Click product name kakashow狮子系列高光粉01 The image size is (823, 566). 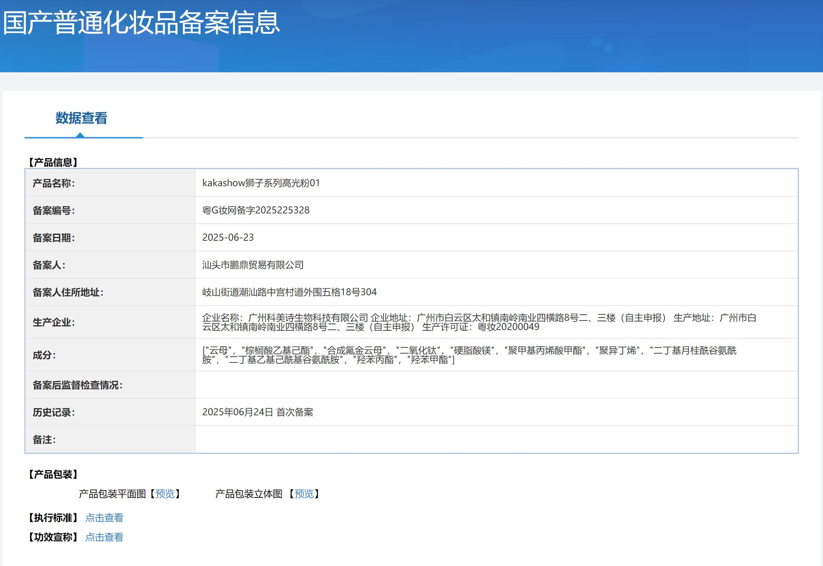coord(261,183)
